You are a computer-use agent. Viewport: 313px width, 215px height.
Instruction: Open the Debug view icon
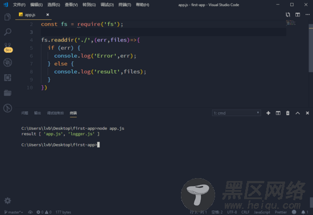[x=8, y=62]
